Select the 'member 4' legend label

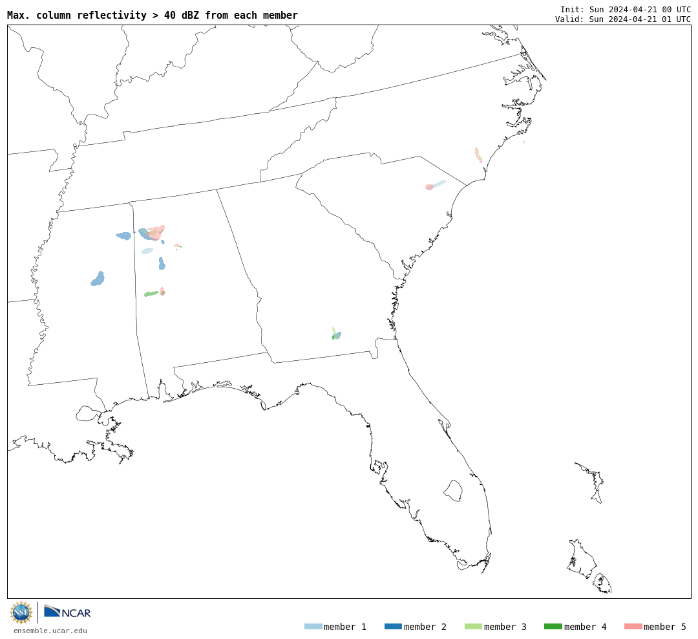(x=585, y=627)
